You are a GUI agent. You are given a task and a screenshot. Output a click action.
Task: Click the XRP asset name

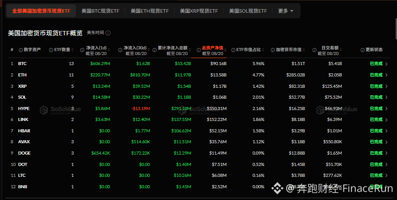point(22,86)
